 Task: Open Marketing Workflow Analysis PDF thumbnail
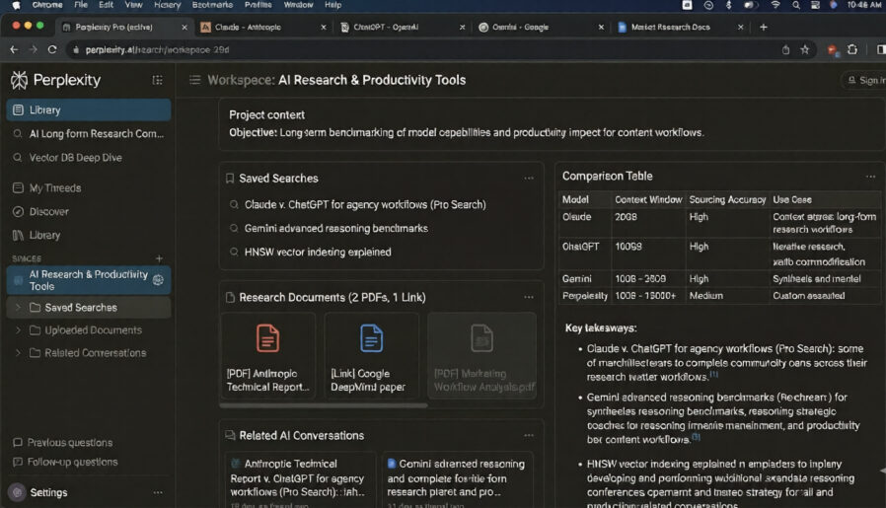(482, 355)
